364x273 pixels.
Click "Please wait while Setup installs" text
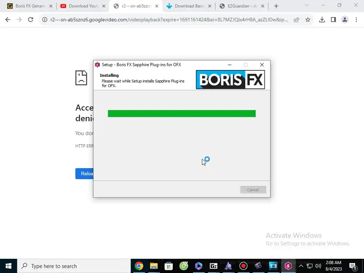click(x=143, y=83)
